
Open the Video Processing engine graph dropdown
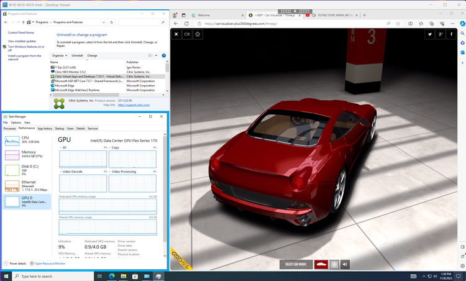tap(110, 172)
